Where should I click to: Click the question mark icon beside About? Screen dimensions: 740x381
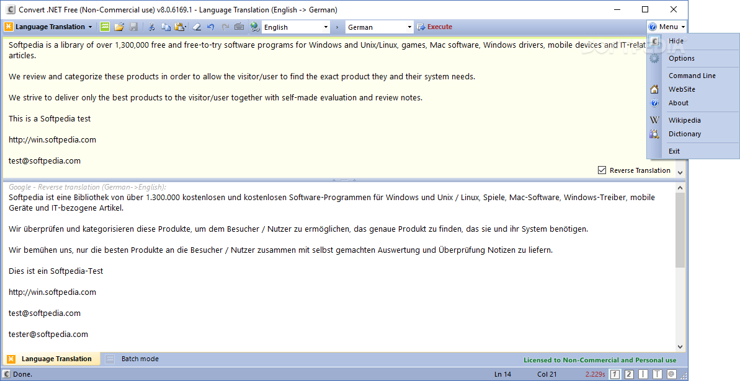click(x=654, y=103)
